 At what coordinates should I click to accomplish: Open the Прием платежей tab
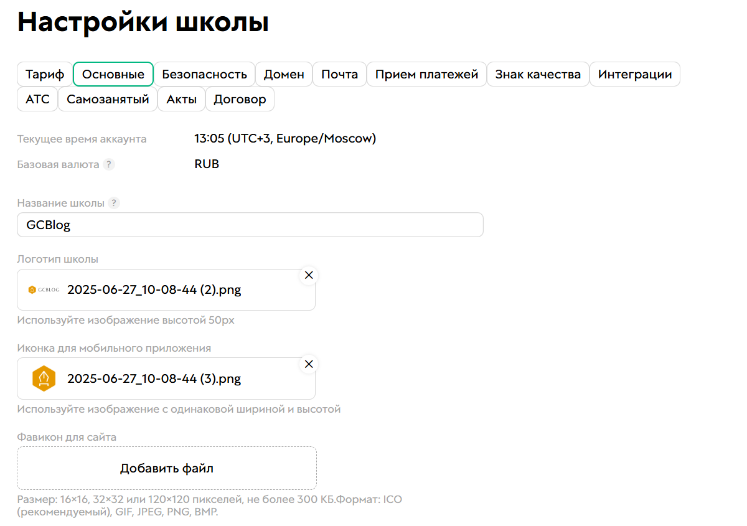426,74
